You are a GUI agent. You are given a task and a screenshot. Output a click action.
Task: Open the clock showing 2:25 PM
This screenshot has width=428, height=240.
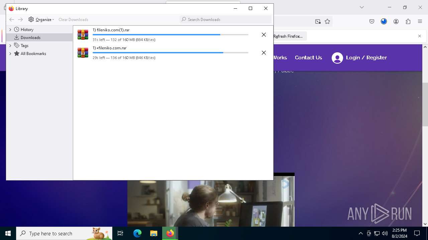(x=399, y=233)
